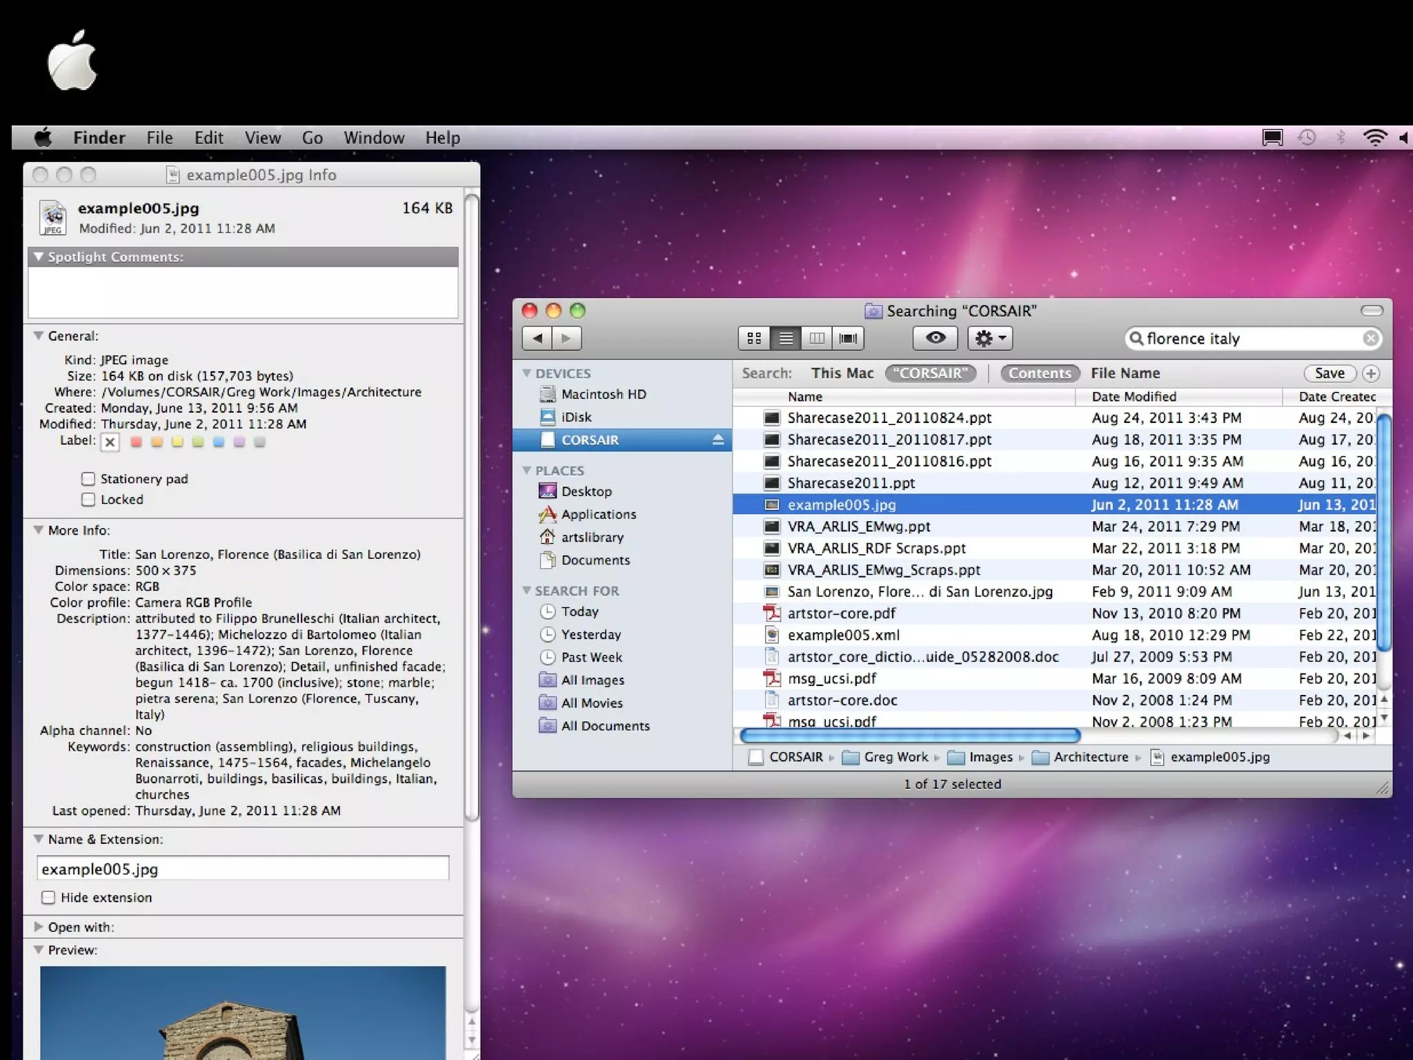
Task: Apply the red label color
Action: 137,442
